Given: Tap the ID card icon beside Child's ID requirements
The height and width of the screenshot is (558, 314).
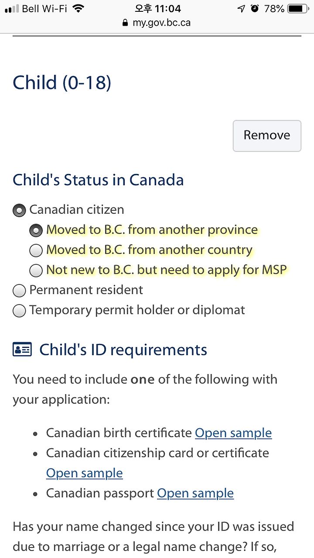Looking at the screenshot, I should (x=22, y=350).
